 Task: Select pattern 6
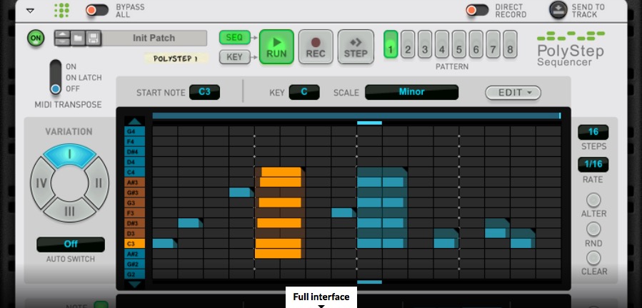(476, 44)
